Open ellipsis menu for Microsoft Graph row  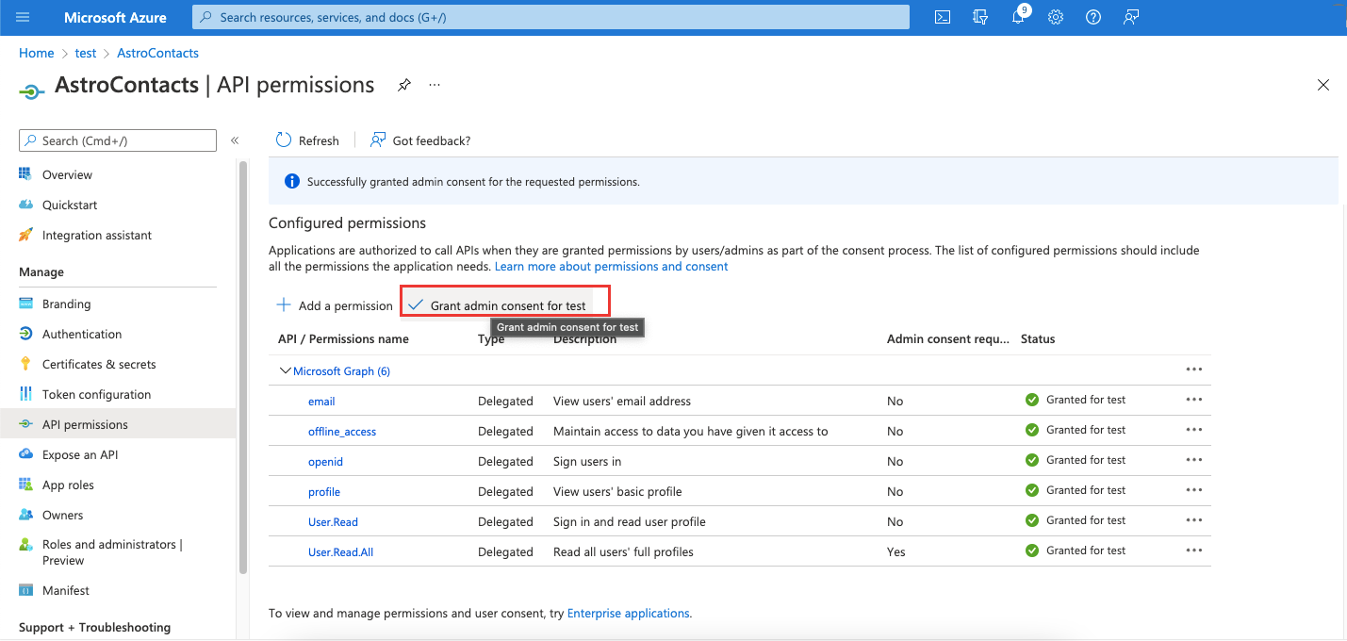[x=1194, y=370]
